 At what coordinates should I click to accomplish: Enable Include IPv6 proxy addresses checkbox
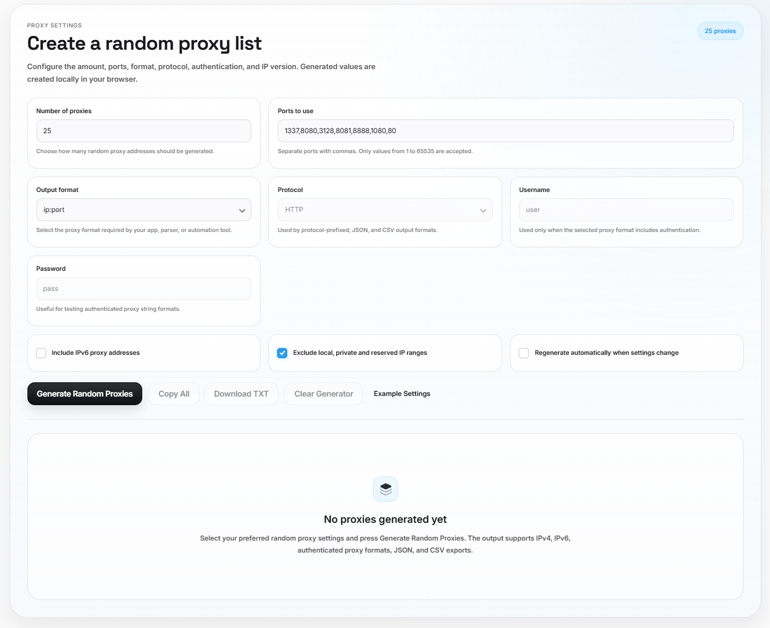coord(41,353)
